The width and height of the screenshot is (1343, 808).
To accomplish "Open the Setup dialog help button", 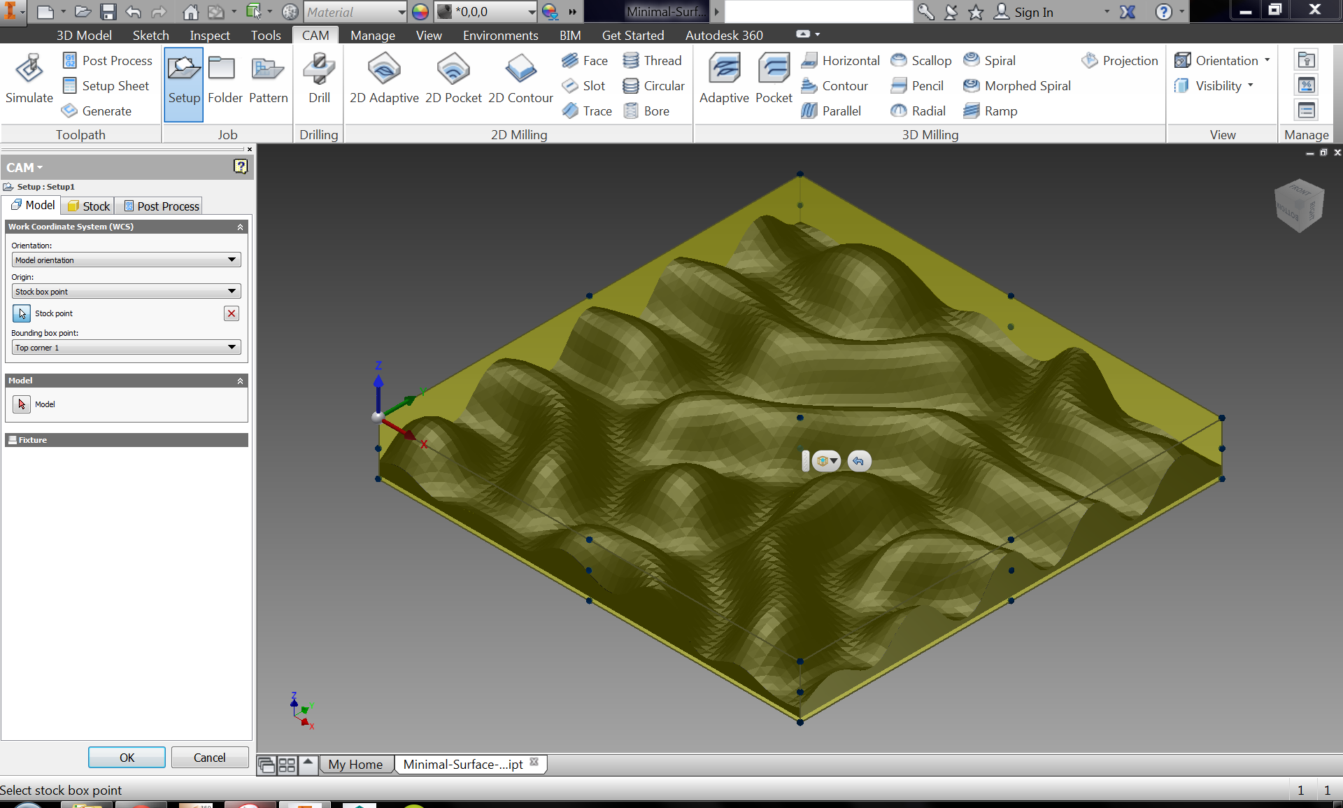I will (241, 166).
